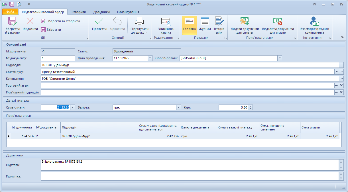
Task: Expand the Спосіб оплати dropdown
Action: point(280,58)
